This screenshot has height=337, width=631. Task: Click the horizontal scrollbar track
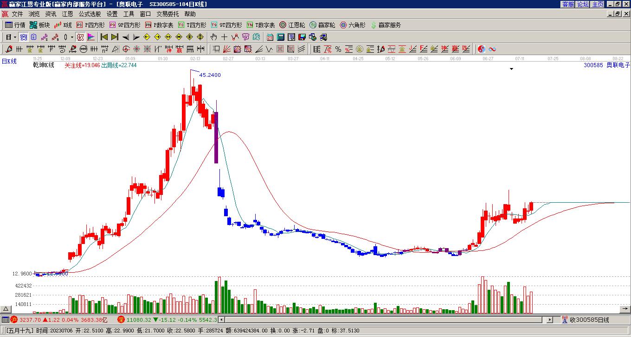[386, 319]
